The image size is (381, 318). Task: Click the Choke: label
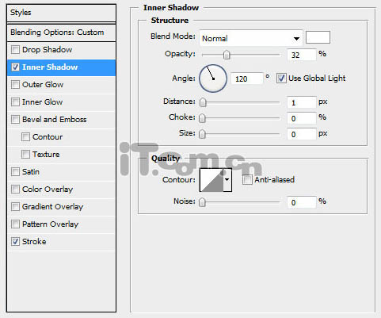182,117
